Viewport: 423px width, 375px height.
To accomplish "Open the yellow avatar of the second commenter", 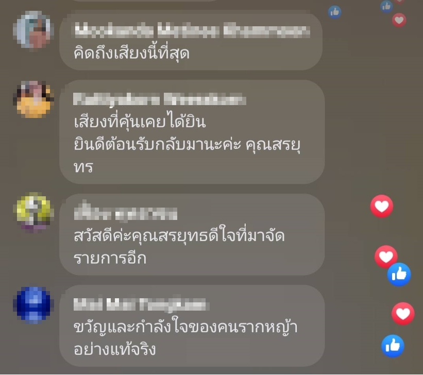I will [x=33, y=99].
